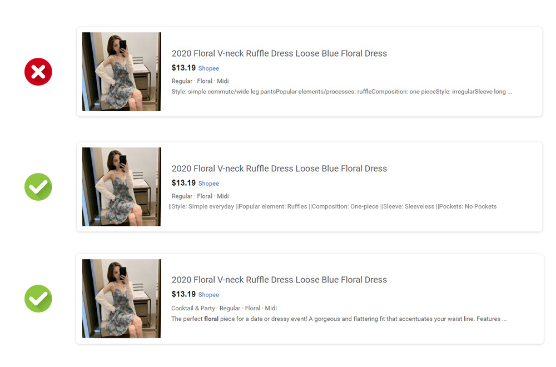The height and width of the screenshot is (367, 556).
Task: Open the Shopee link in the first listing
Action: click(x=209, y=68)
